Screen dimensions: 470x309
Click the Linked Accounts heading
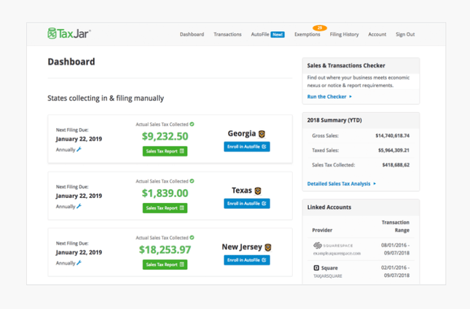(329, 207)
